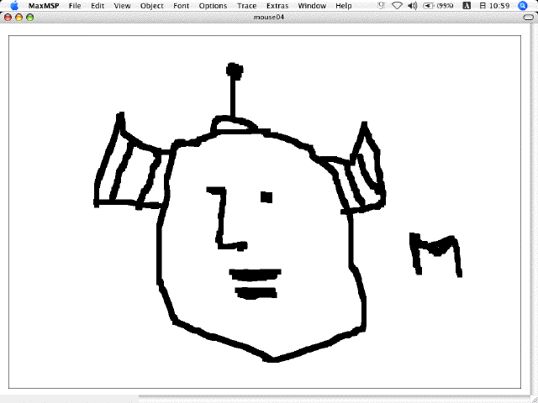Image resolution: width=538 pixels, height=403 pixels.
Task: Open the Window menu
Action: 312,6
